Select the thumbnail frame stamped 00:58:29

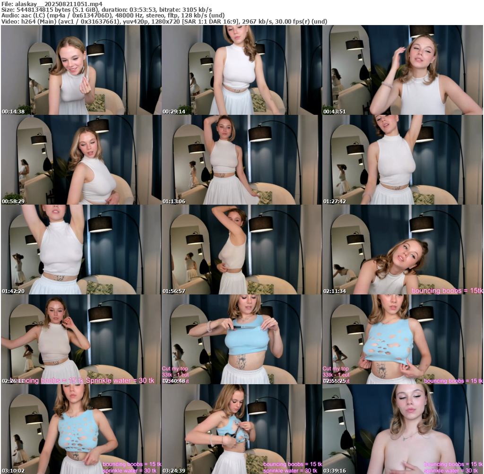[x=81, y=160]
